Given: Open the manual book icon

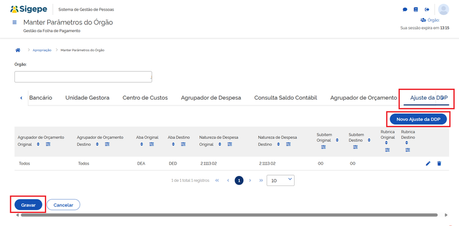Looking at the screenshot, I should 416,10.
